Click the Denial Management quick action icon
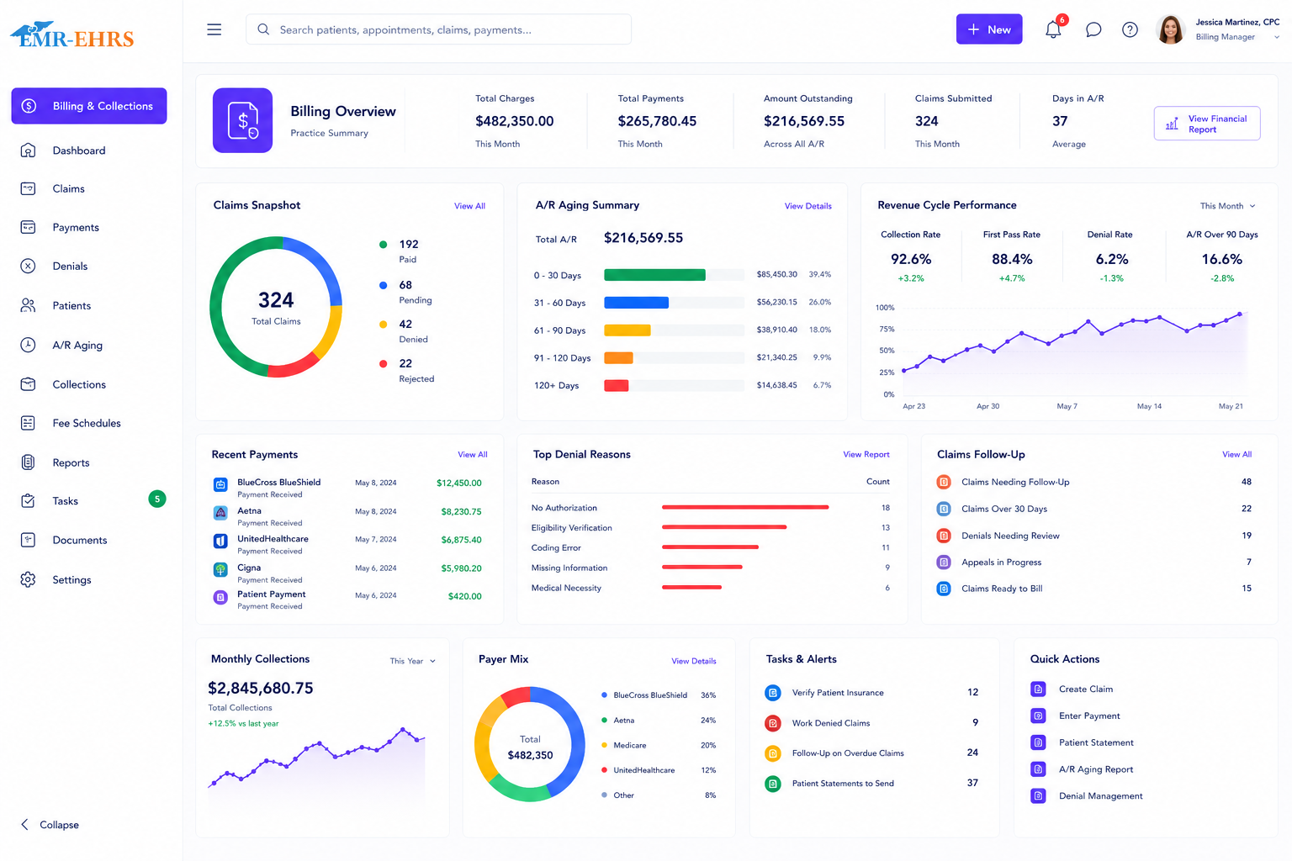Screen dimensions: 1292x861 (x=1038, y=795)
